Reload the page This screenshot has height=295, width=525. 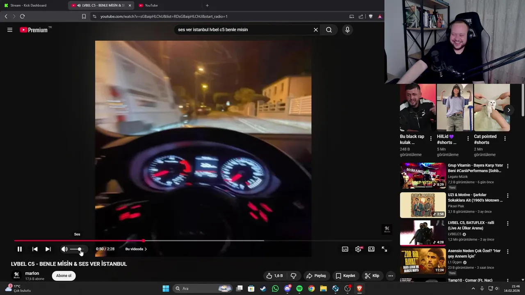(x=22, y=16)
